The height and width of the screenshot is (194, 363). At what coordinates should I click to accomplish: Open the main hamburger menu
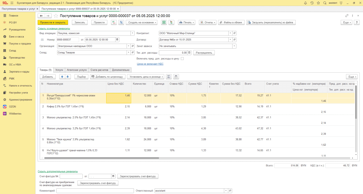(12, 3)
